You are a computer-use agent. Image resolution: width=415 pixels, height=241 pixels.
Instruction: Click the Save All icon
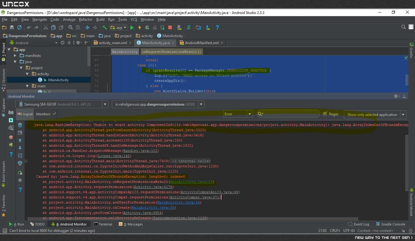(12, 27)
